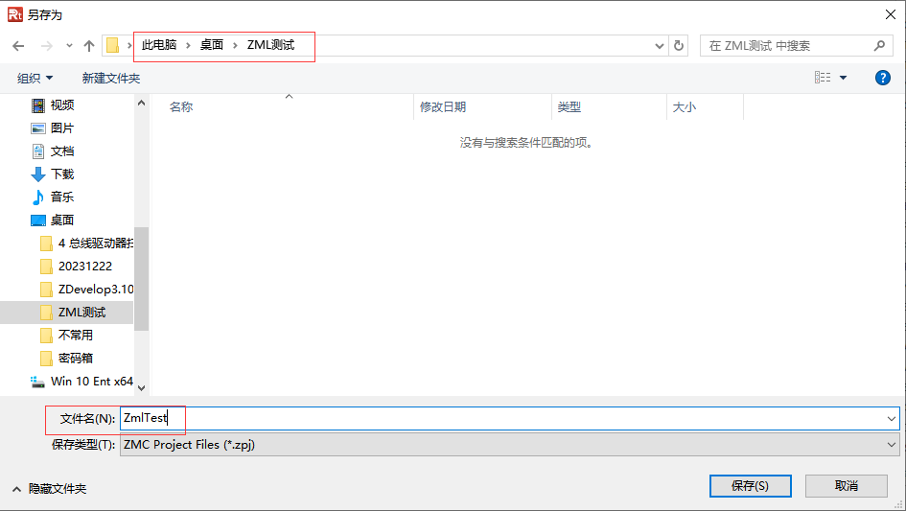Select ZML测试 folder in navigation tree
The image size is (906, 511).
(81, 313)
